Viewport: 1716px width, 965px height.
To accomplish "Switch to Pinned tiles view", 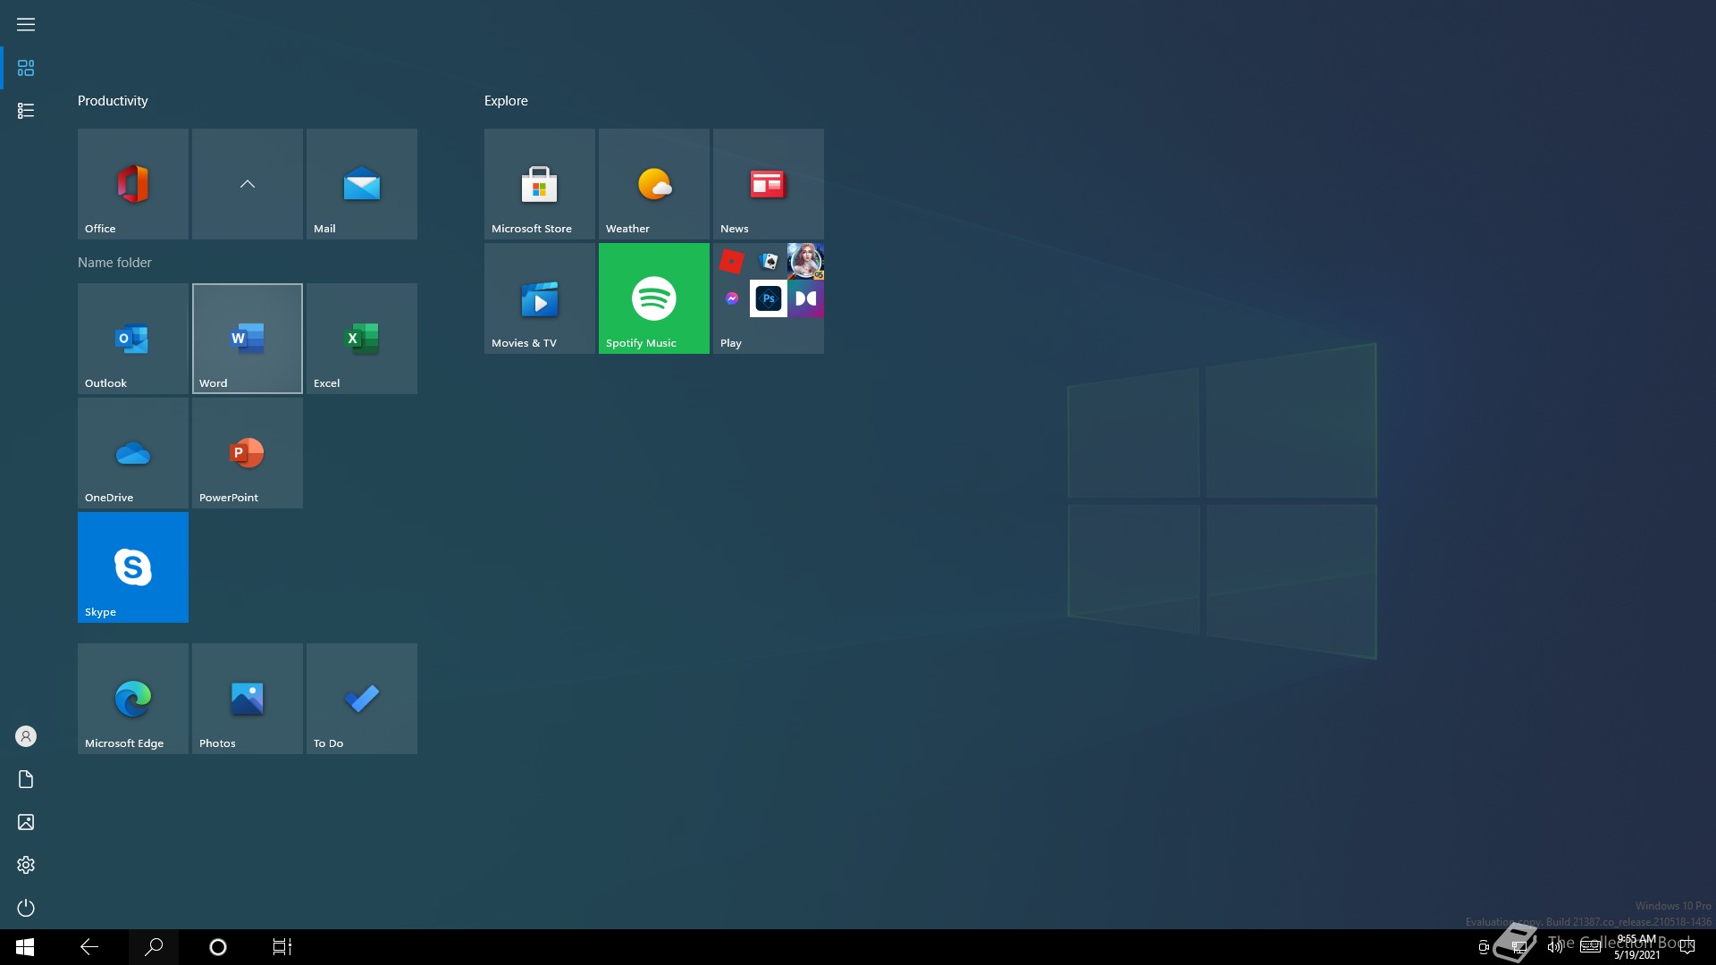I will (26, 68).
